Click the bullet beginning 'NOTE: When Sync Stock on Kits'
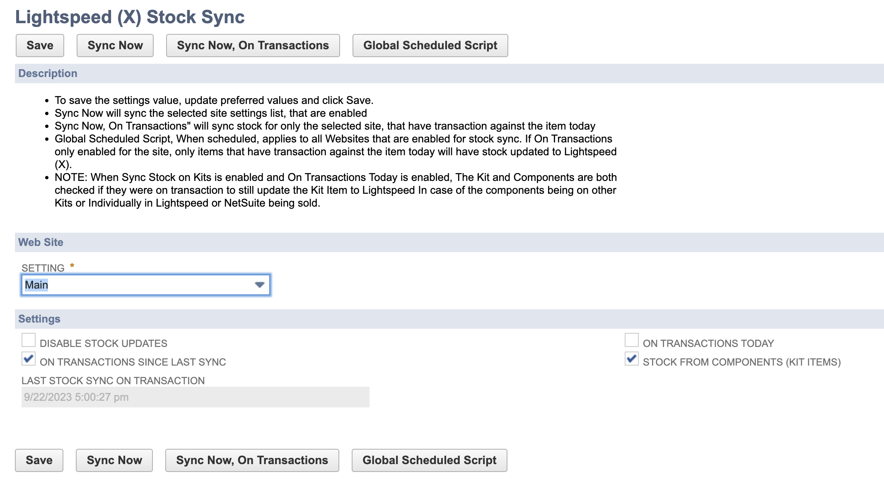The width and height of the screenshot is (884, 496). [336, 190]
